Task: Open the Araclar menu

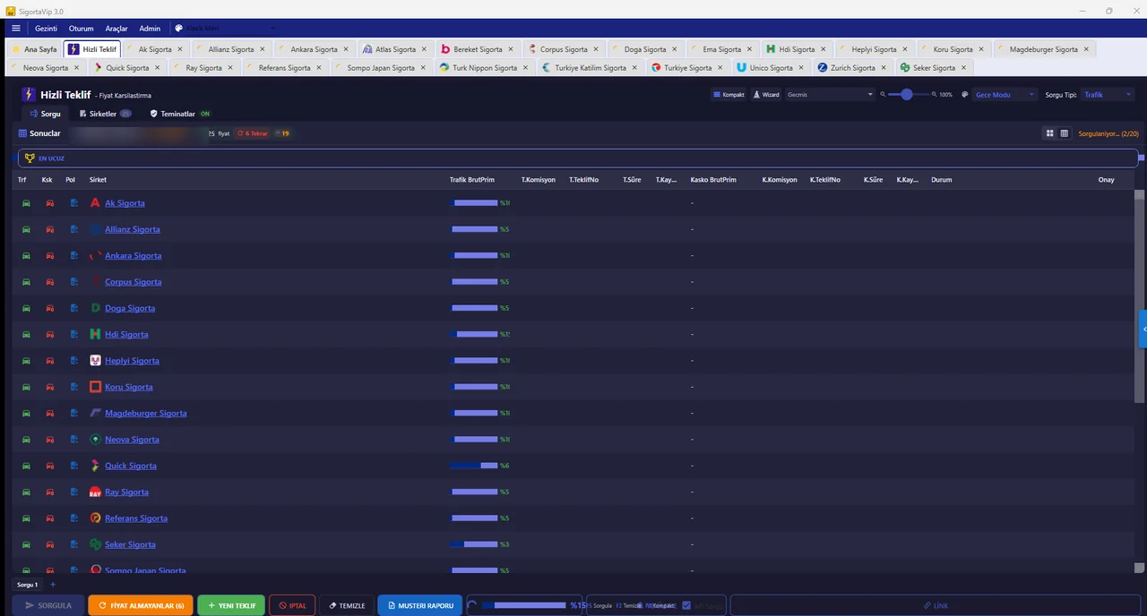Action: click(x=116, y=29)
